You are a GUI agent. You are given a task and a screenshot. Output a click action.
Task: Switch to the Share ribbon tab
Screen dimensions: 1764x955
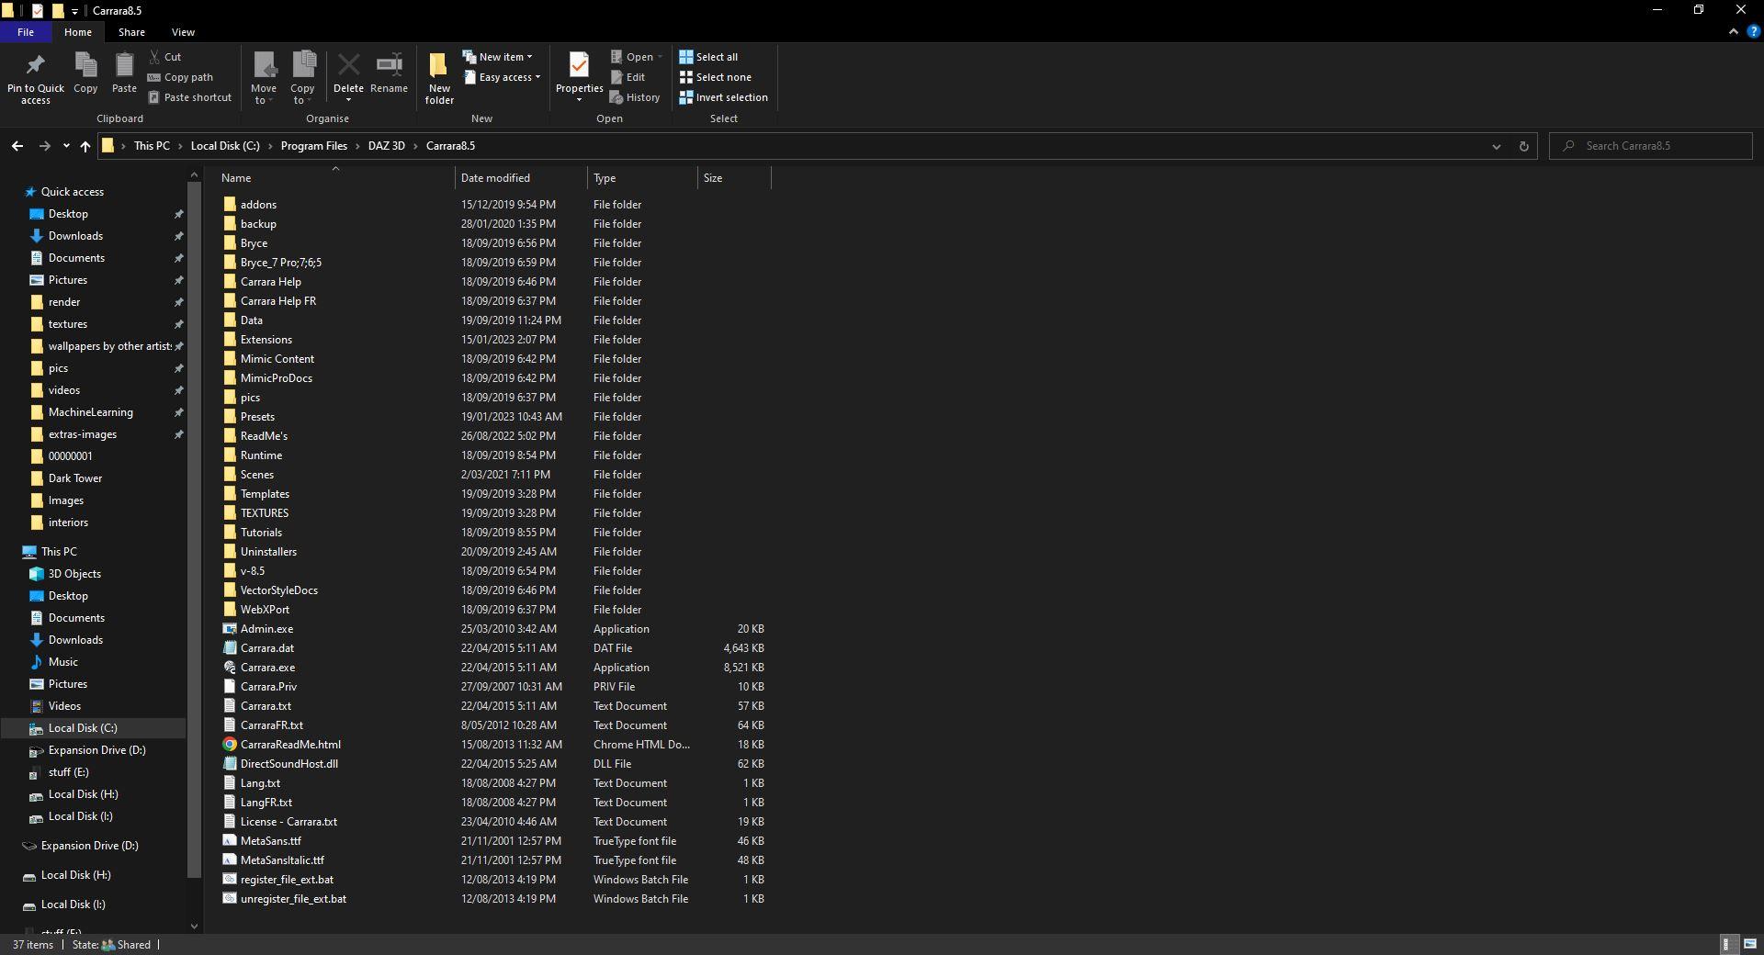point(131,32)
